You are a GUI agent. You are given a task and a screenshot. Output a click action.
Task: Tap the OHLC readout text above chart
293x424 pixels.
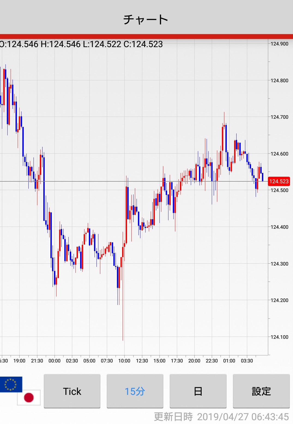coord(81,44)
